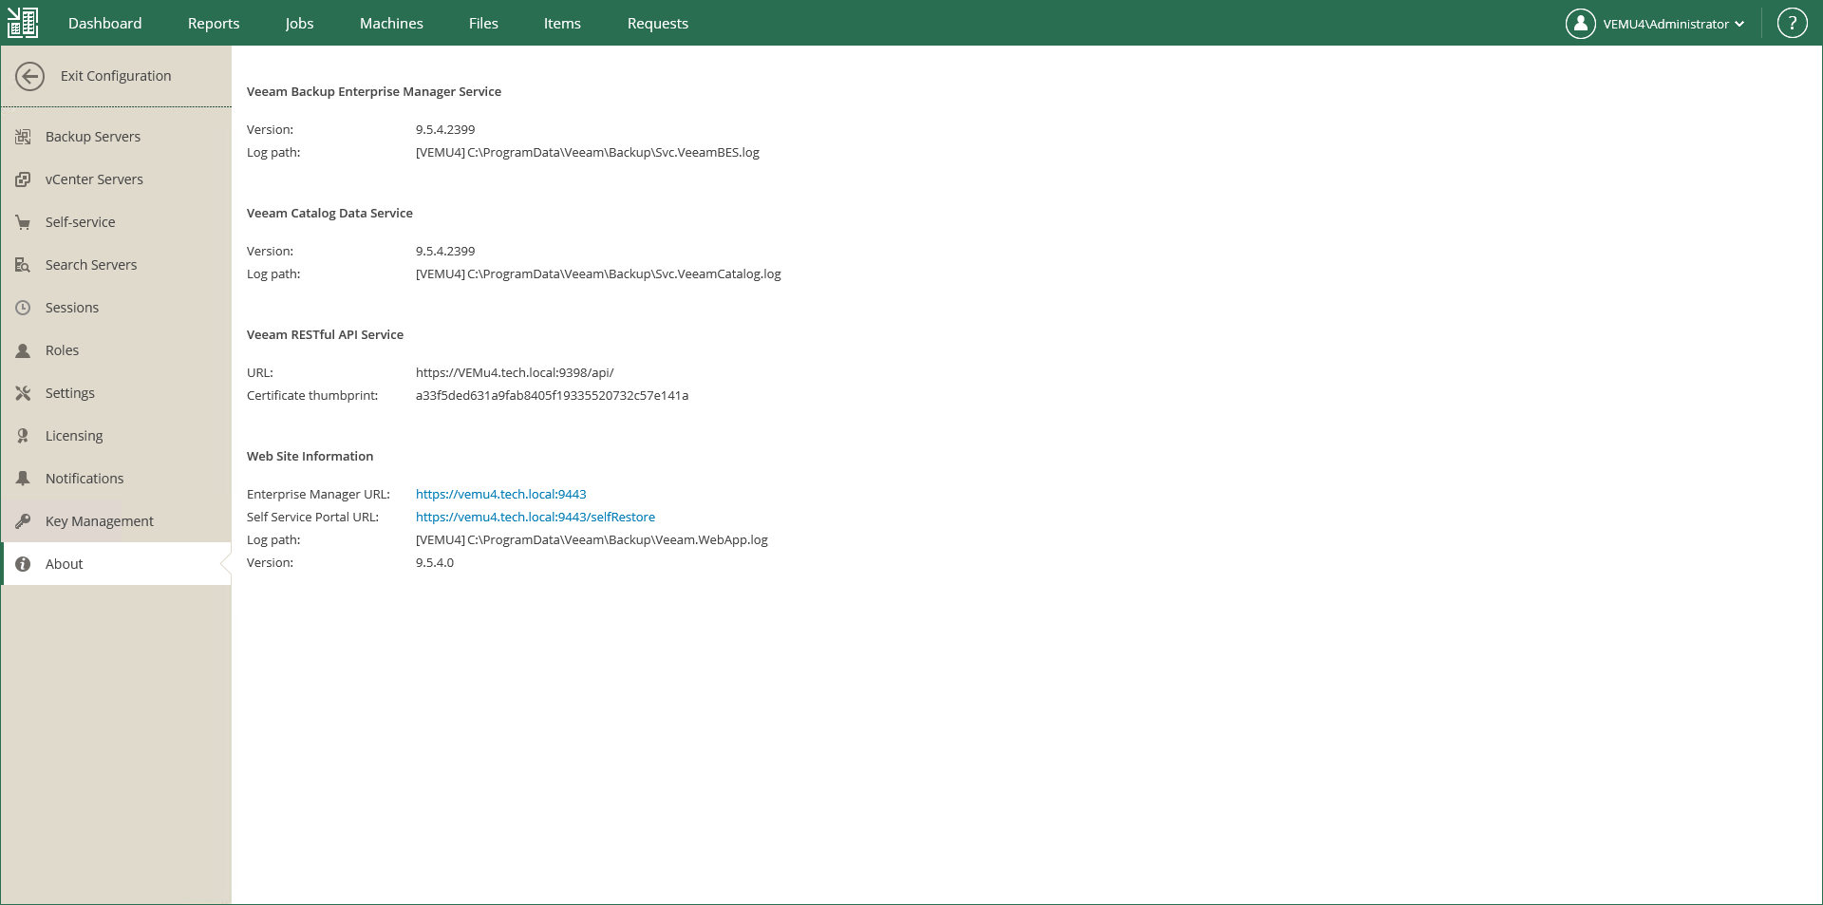Open Key Management sidebar entry
The image size is (1823, 905).
pos(116,521)
